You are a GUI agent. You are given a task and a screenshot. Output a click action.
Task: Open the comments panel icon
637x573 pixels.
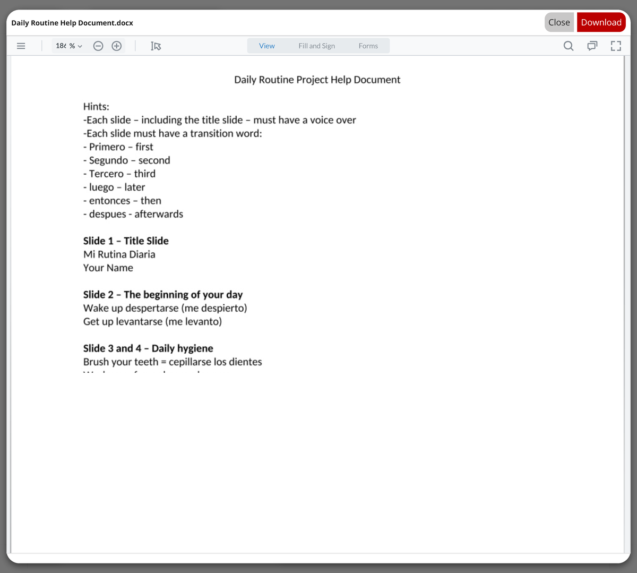pyautogui.click(x=592, y=46)
